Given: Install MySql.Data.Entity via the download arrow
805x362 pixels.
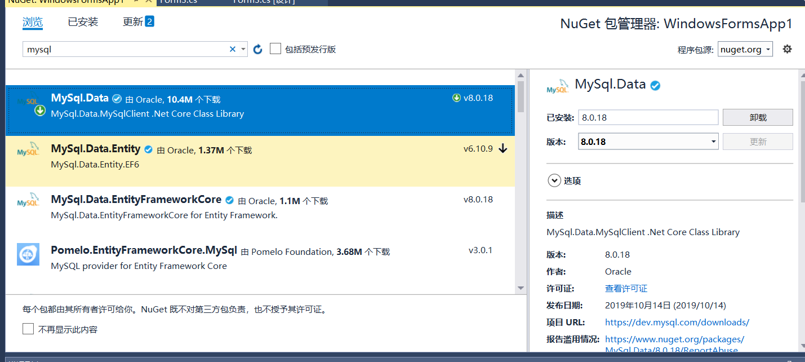Looking at the screenshot, I should (x=503, y=149).
